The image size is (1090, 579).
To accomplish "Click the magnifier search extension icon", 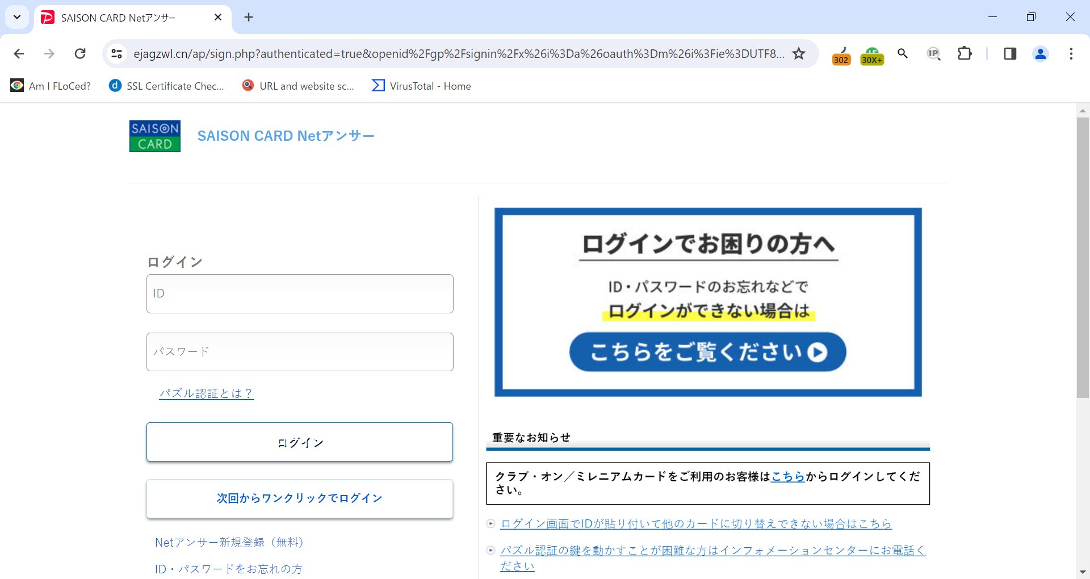I will click(903, 54).
